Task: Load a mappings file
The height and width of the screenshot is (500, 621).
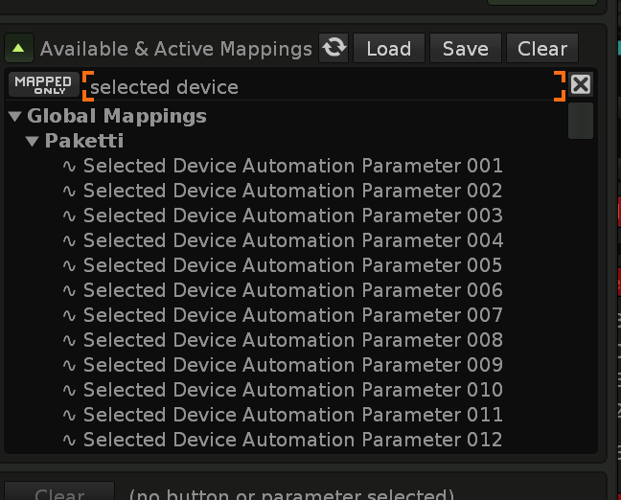Action: coord(388,48)
